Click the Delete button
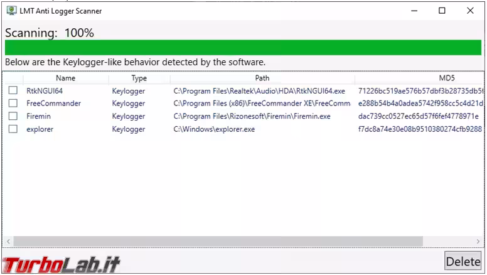Image resolution: width=487 pixels, height=275 pixels. coord(463,261)
